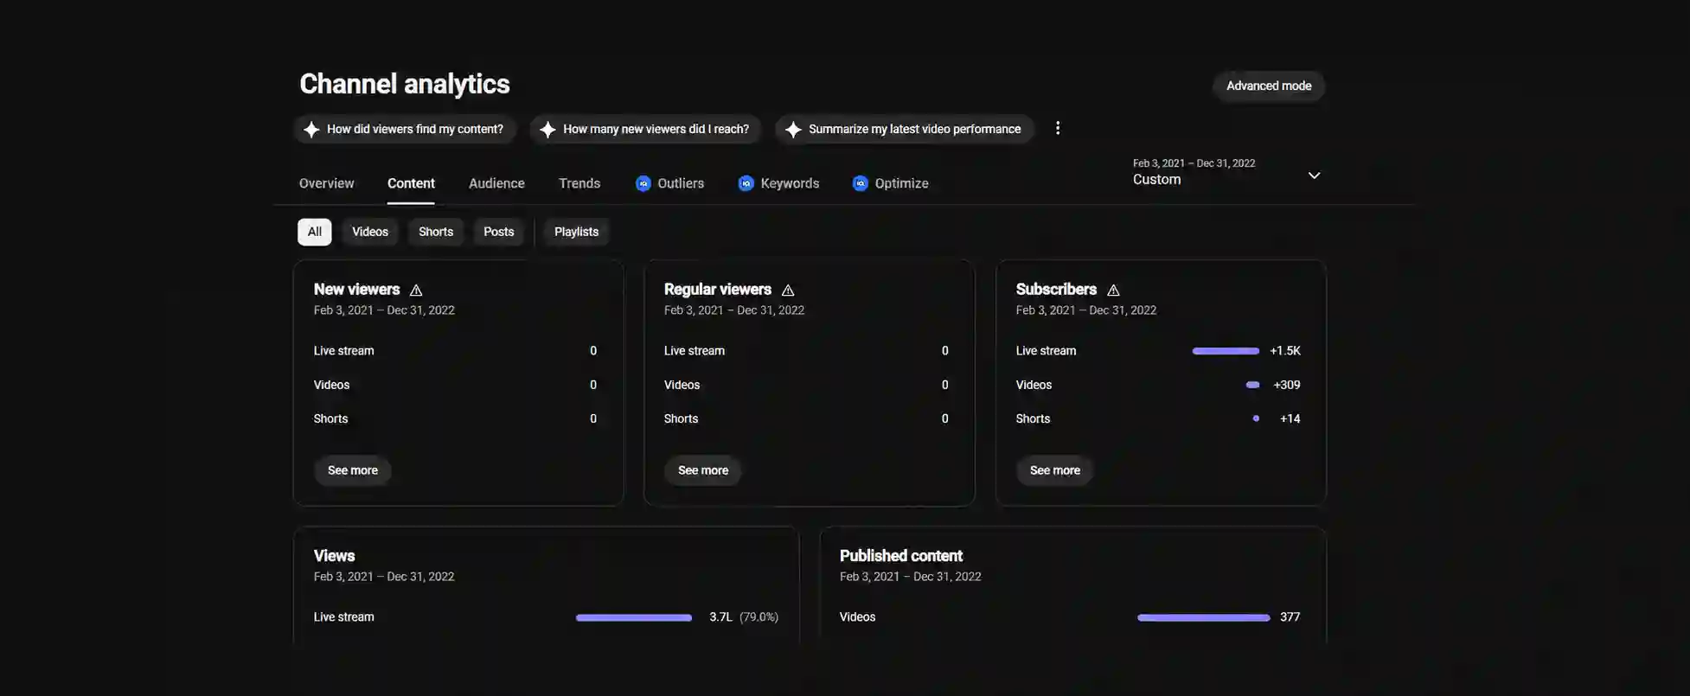The width and height of the screenshot is (1690, 696).
Task: Click the Subscribers Videos progress bar
Action: pos(1252,385)
